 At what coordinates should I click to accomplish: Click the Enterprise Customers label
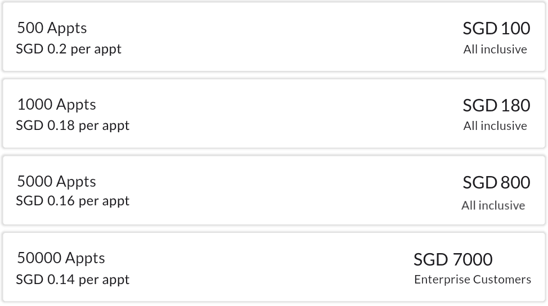473,280
